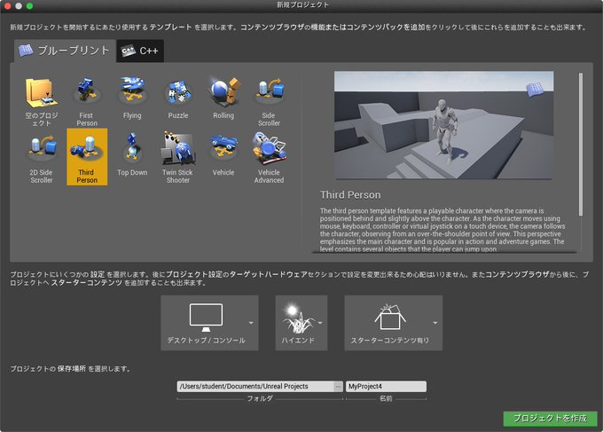Pick the 2D Side Scroller template
This screenshot has height=432, width=603.
point(42,157)
